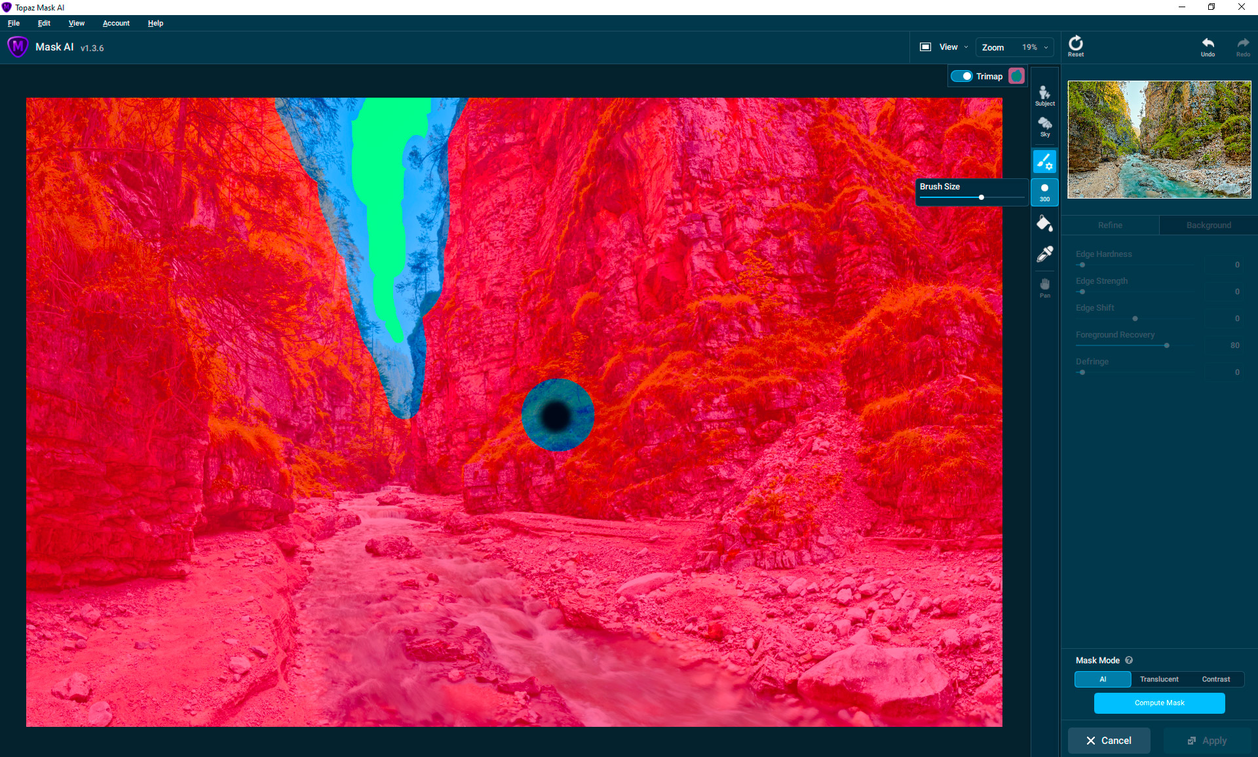
Task: Open the Mask Mode help icon
Action: [1129, 660]
